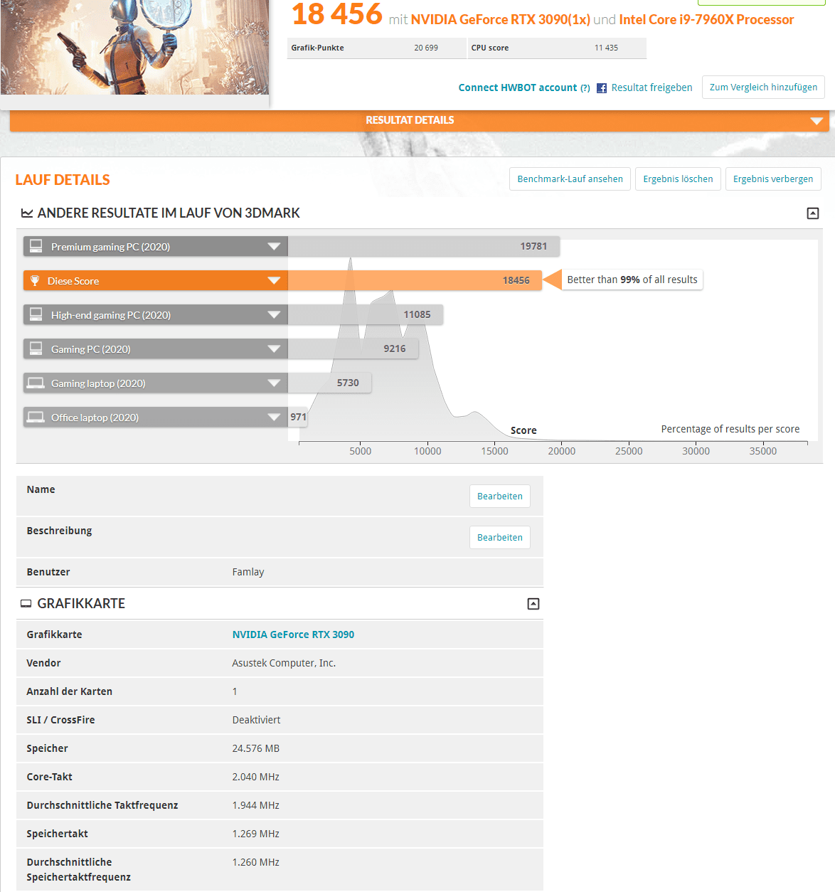Collapse the Grafikkarte section
Viewport: 835px width, 892px height.
coord(533,604)
